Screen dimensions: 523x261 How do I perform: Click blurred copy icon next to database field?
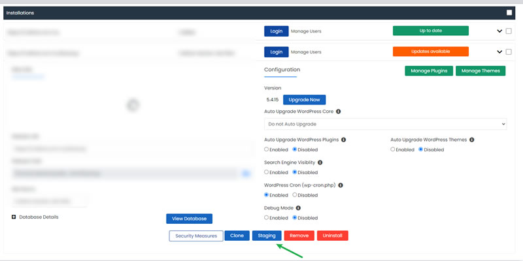246,173
